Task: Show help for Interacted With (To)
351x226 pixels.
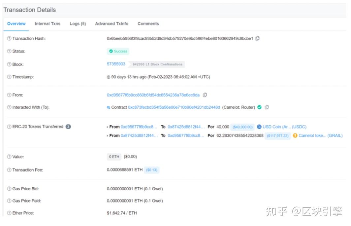Action: (x=9, y=107)
